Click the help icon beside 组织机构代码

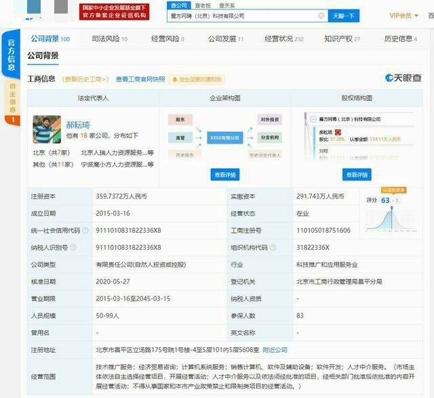tap(273, 247)
